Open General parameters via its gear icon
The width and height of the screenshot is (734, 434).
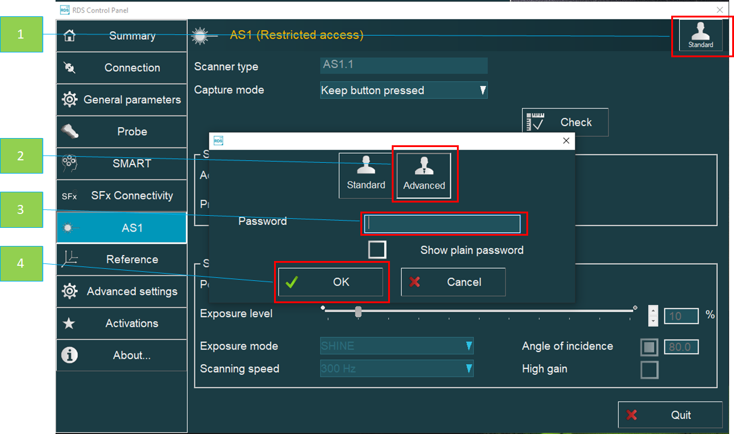coord(69,99)
